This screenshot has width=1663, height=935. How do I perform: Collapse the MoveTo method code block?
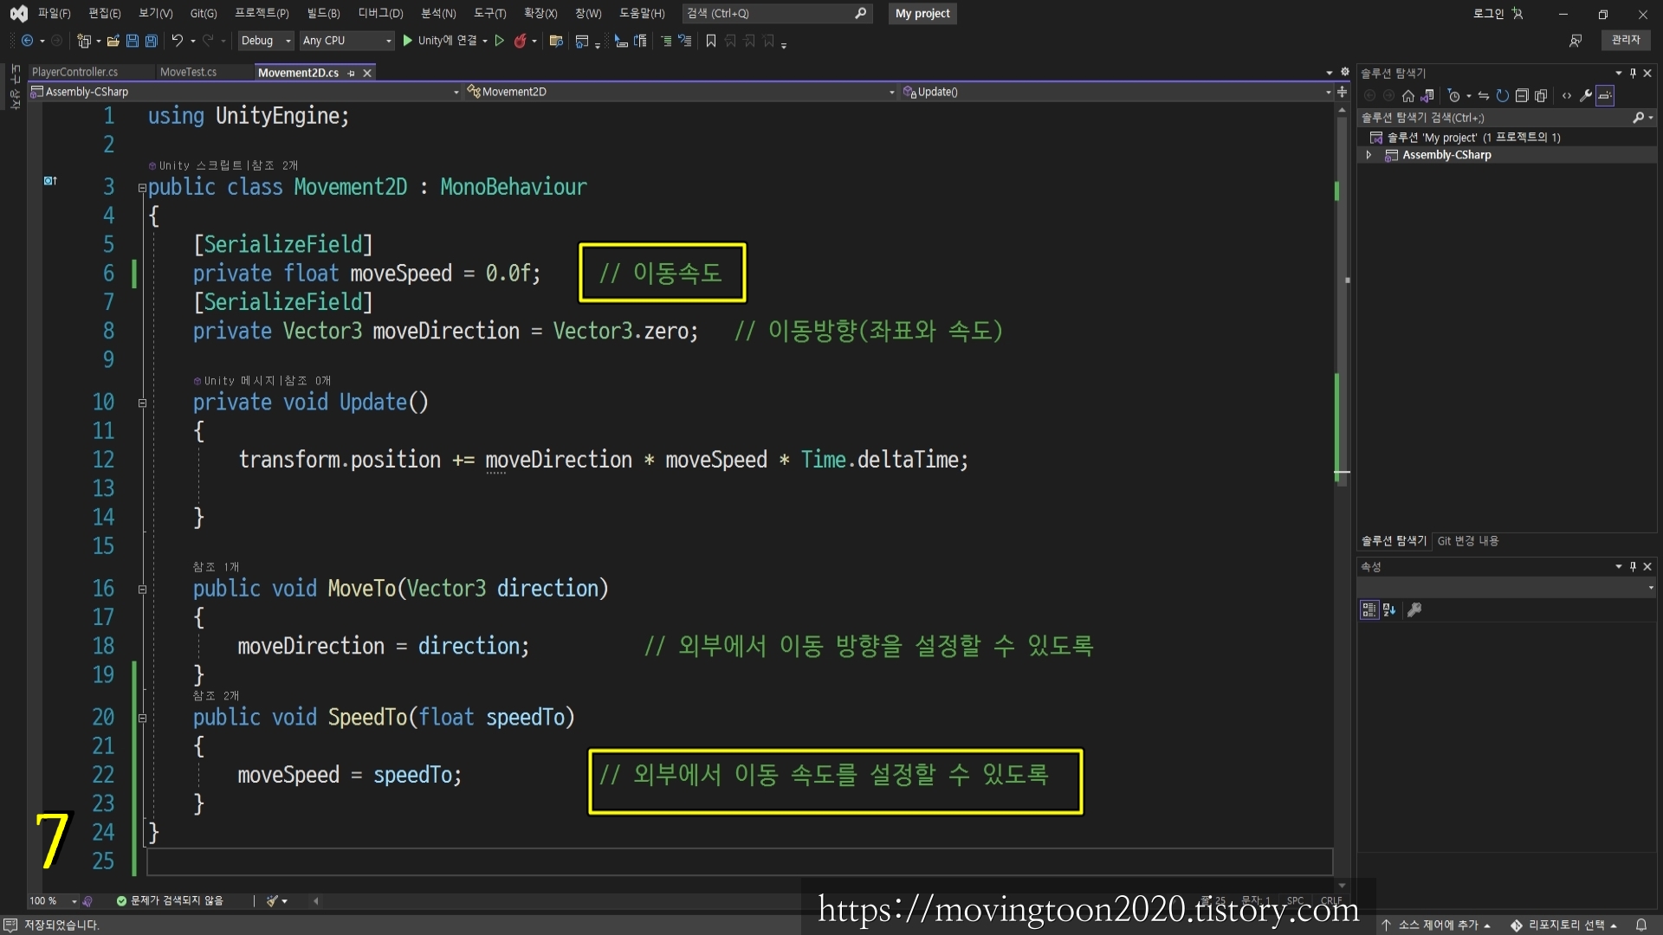142,590
